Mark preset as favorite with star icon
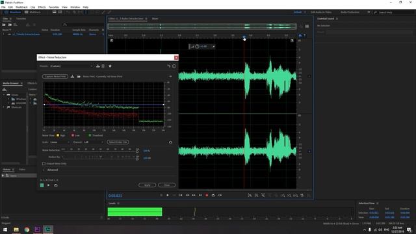Viewport: 416px width, 234px height. [x=110, y=66]
